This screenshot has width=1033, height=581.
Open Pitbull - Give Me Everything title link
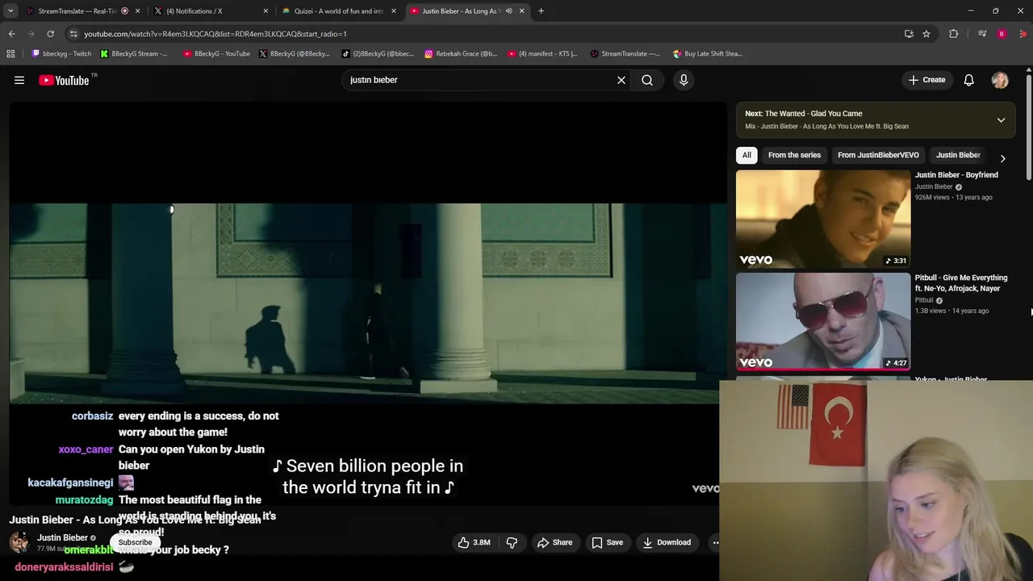tap(960, 283)
